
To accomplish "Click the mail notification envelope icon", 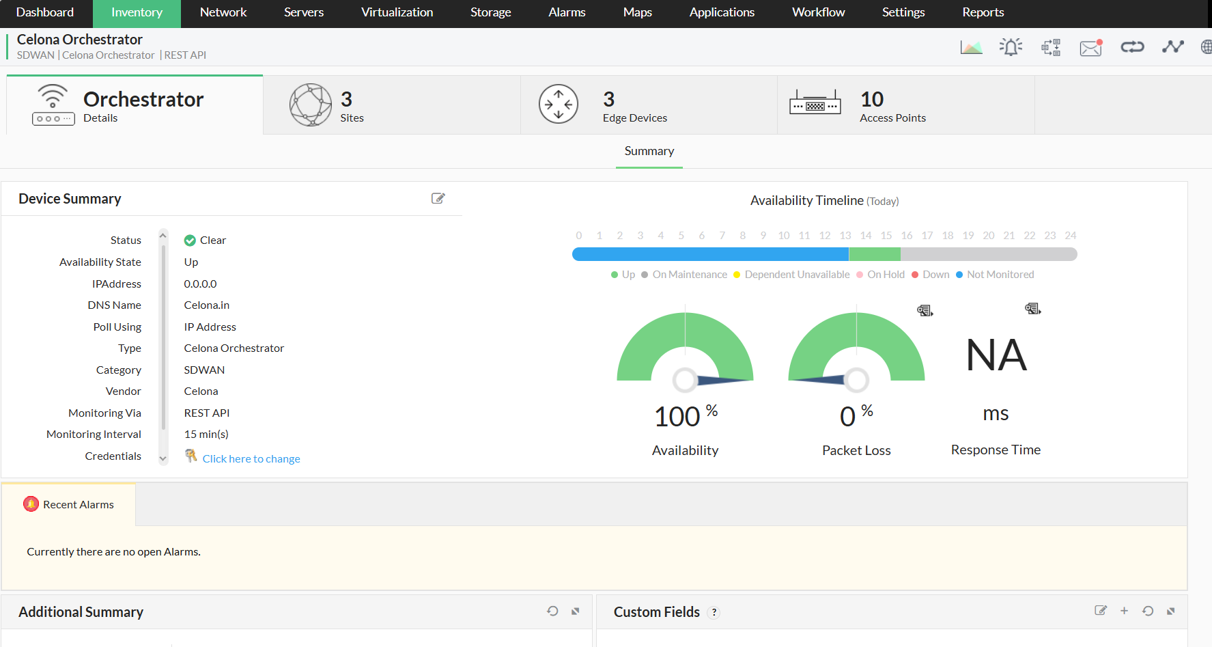I will coord(1091,47).
